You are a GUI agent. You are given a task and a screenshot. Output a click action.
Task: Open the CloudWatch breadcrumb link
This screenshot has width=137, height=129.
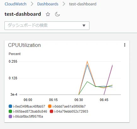pos(15,4)
